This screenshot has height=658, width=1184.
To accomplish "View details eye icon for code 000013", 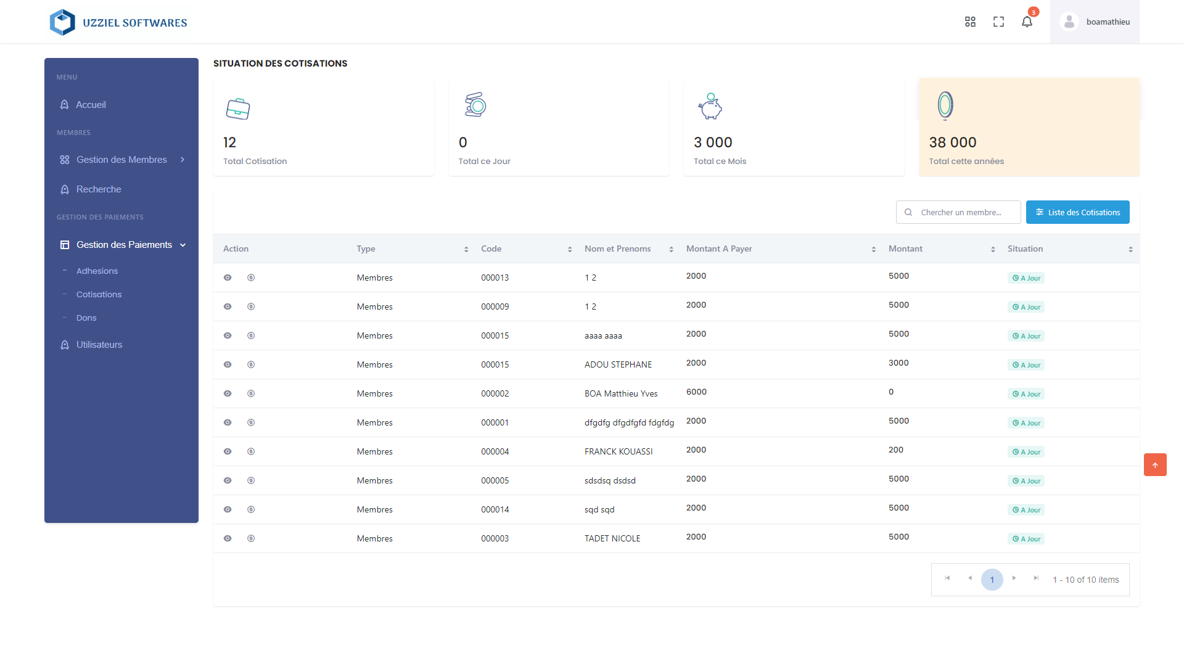I will [x=228, y=278].
